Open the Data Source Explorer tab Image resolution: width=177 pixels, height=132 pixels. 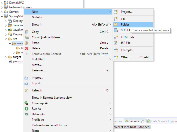pyautogui.click(x=163, y=121)
